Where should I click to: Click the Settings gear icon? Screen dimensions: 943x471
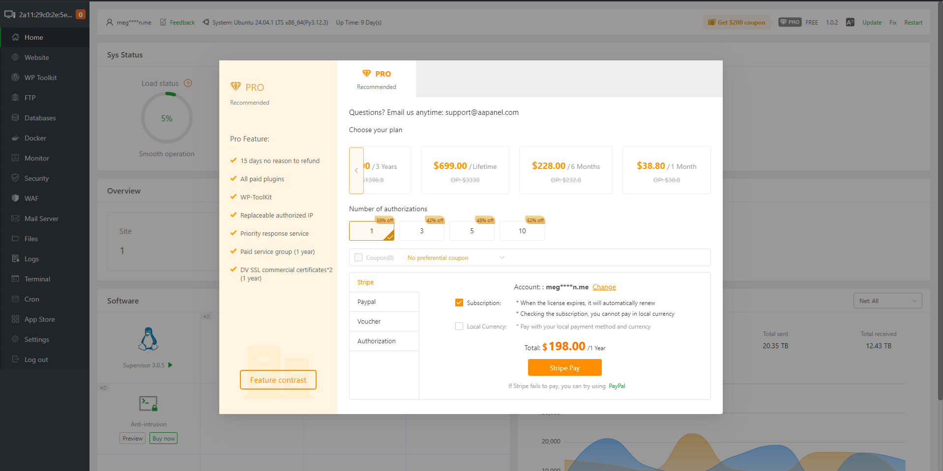15,339
